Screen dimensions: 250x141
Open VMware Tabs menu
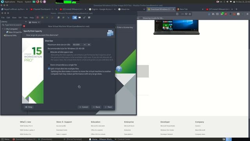coord(25,18)
